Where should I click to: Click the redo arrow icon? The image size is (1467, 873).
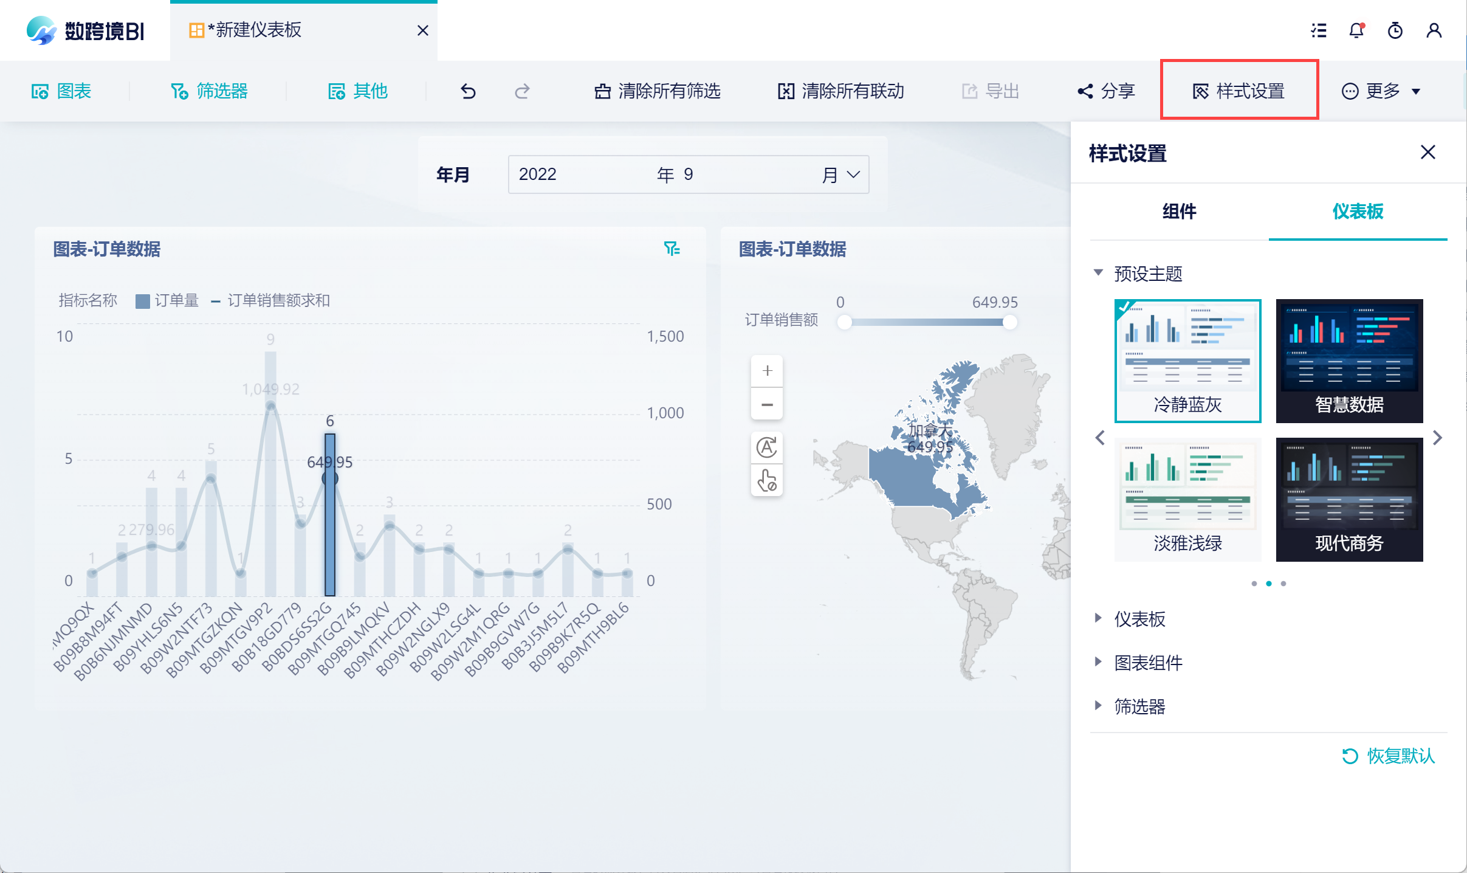(x=522, y=91)
